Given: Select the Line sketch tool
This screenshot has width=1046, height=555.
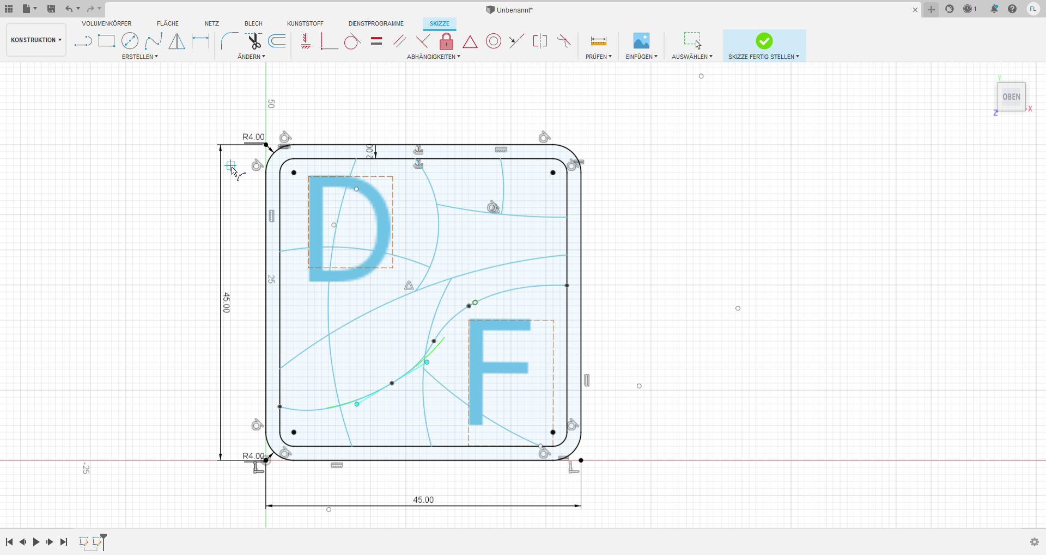Looking at the screenshot, I should click(83, 41).
